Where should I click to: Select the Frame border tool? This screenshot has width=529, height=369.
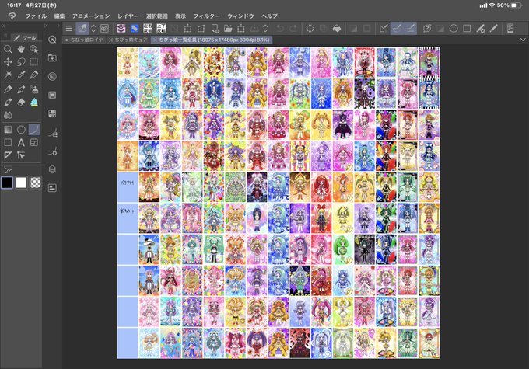33,142
